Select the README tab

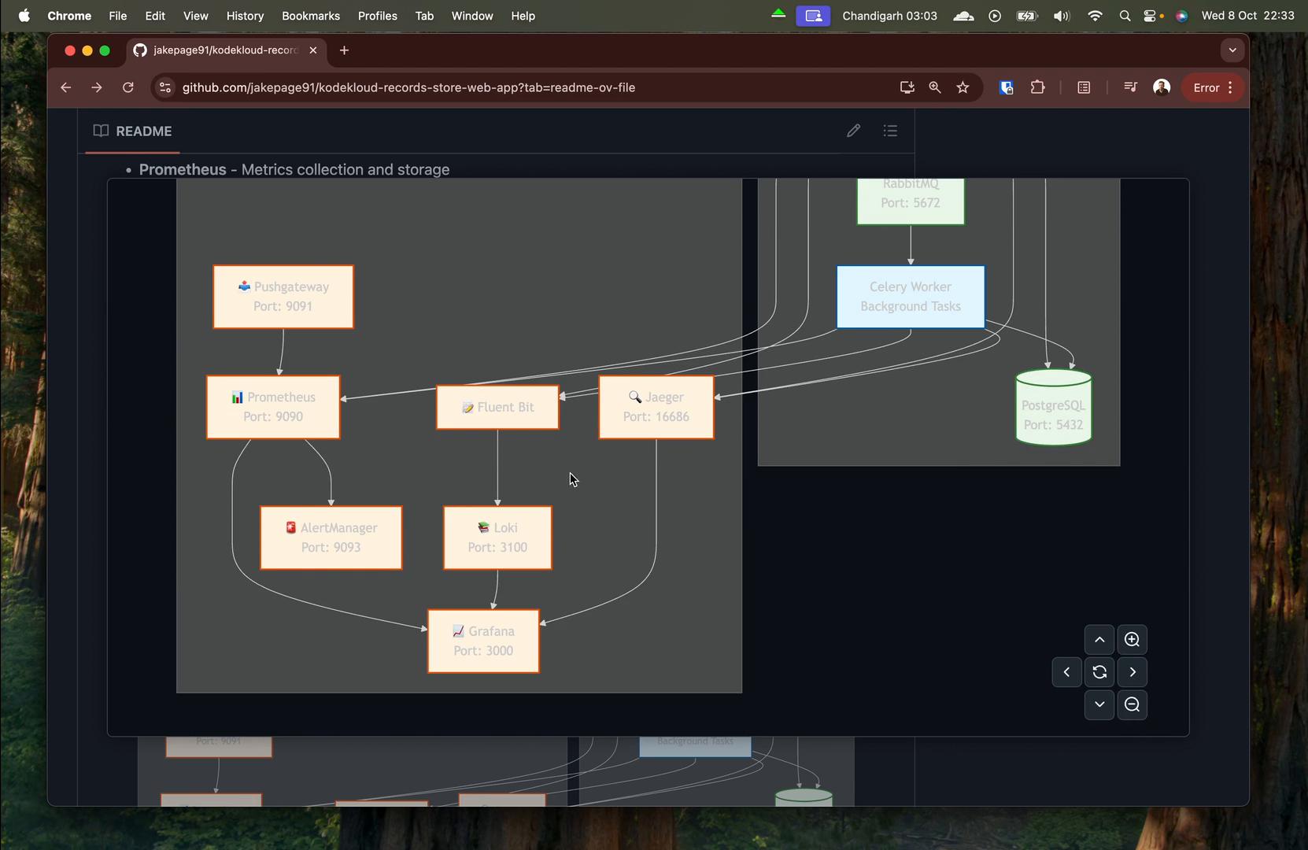132,131
